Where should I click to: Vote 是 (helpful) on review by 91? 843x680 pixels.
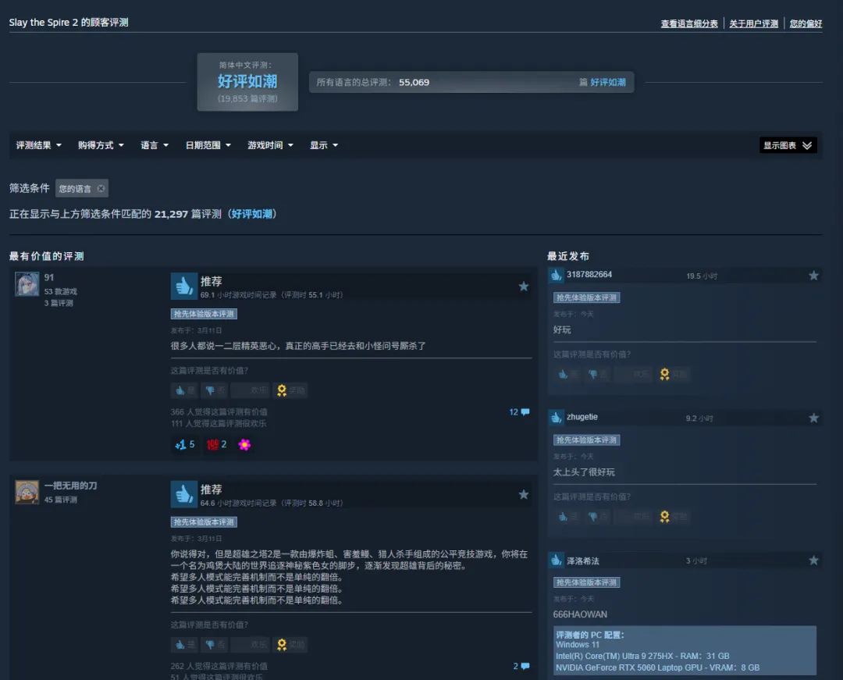[x=184, y=390]
